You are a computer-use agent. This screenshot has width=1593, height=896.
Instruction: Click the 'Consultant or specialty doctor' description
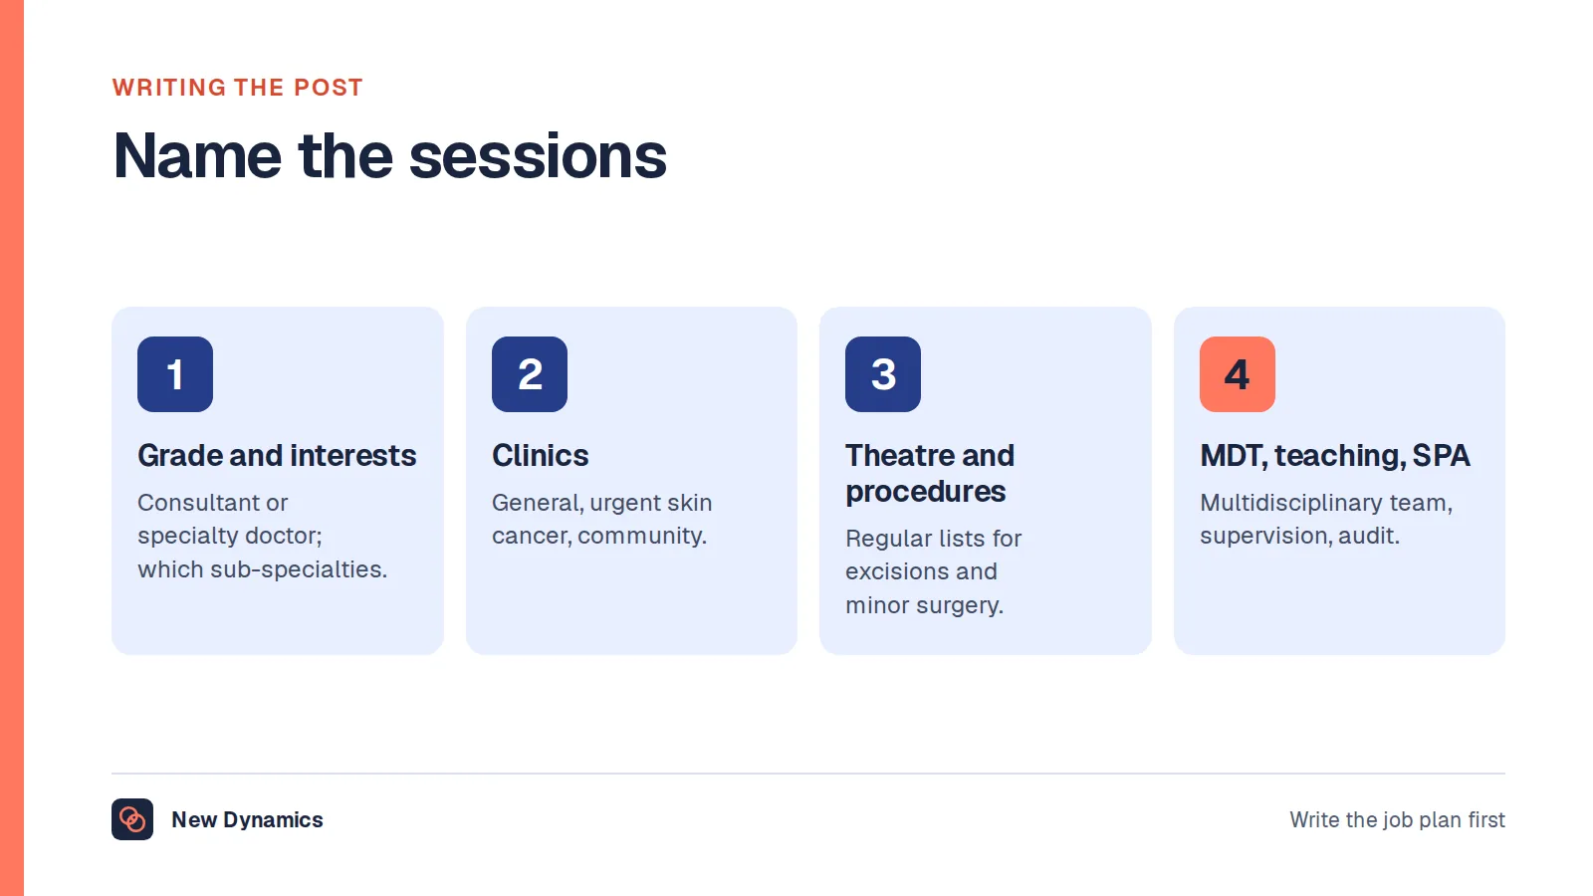pos(263,536)
